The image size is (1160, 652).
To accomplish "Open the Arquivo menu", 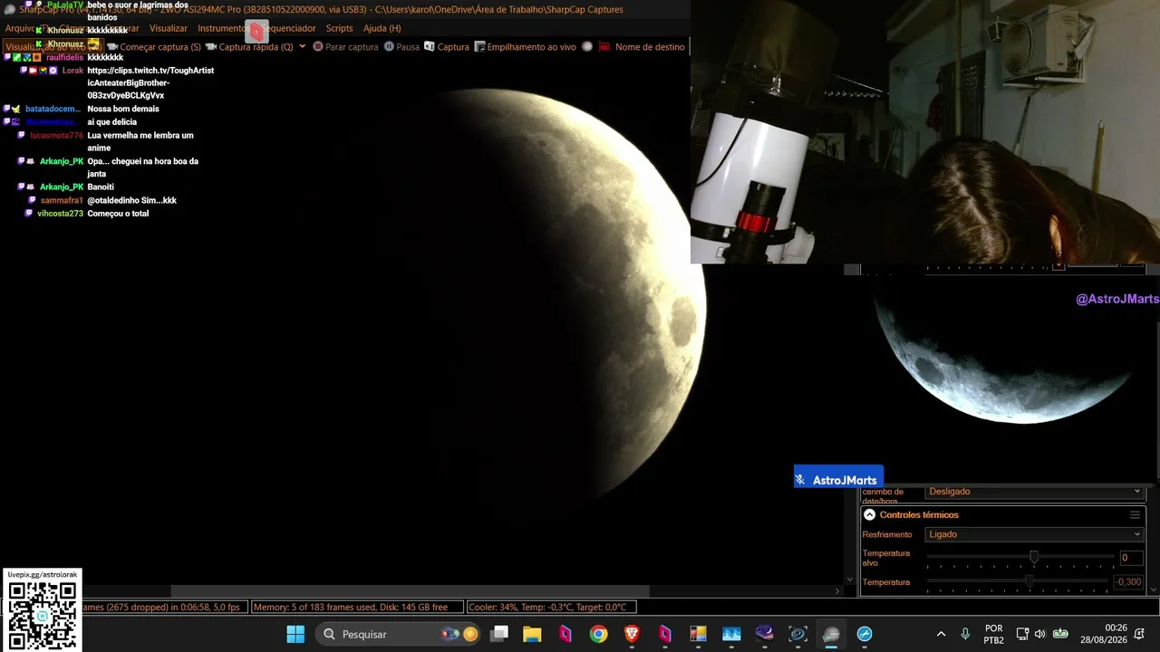I will point(20,28).
